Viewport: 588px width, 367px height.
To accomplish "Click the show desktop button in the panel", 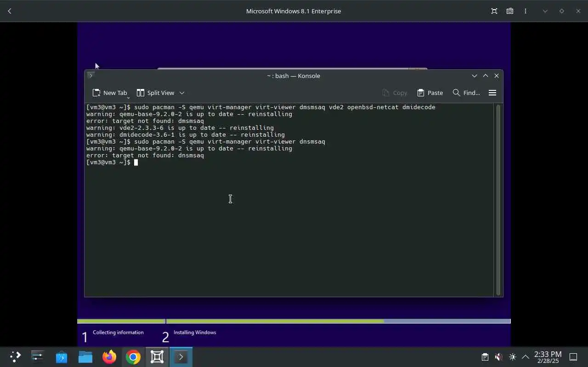I will pyautogui.click(x=573, y=357).
